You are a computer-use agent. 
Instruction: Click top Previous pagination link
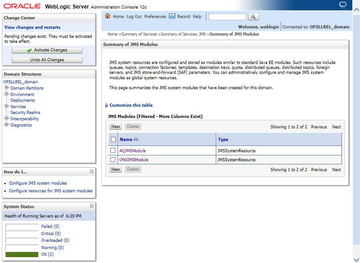coord(319,127)
